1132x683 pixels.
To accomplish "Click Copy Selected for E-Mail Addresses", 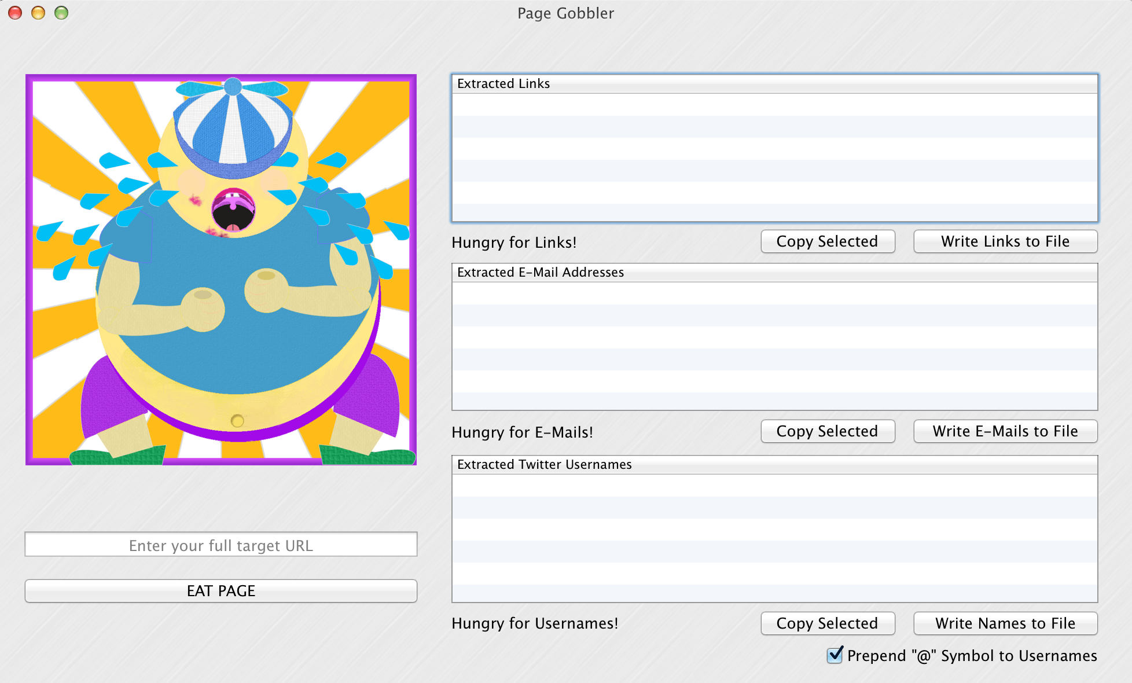I will (x=828, y=431).
